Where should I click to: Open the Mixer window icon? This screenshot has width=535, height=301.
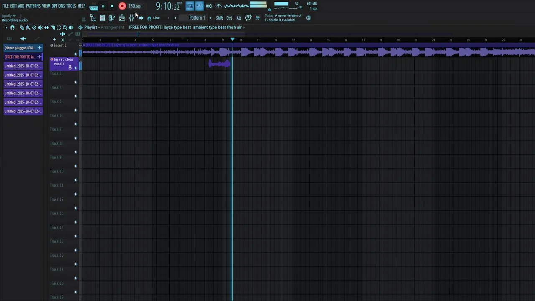click(x=131, y=18)
